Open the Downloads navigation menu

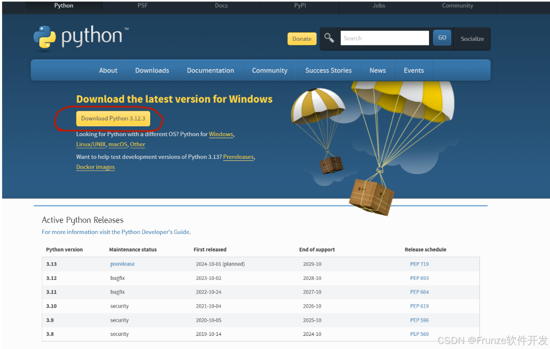coord(152,71)
